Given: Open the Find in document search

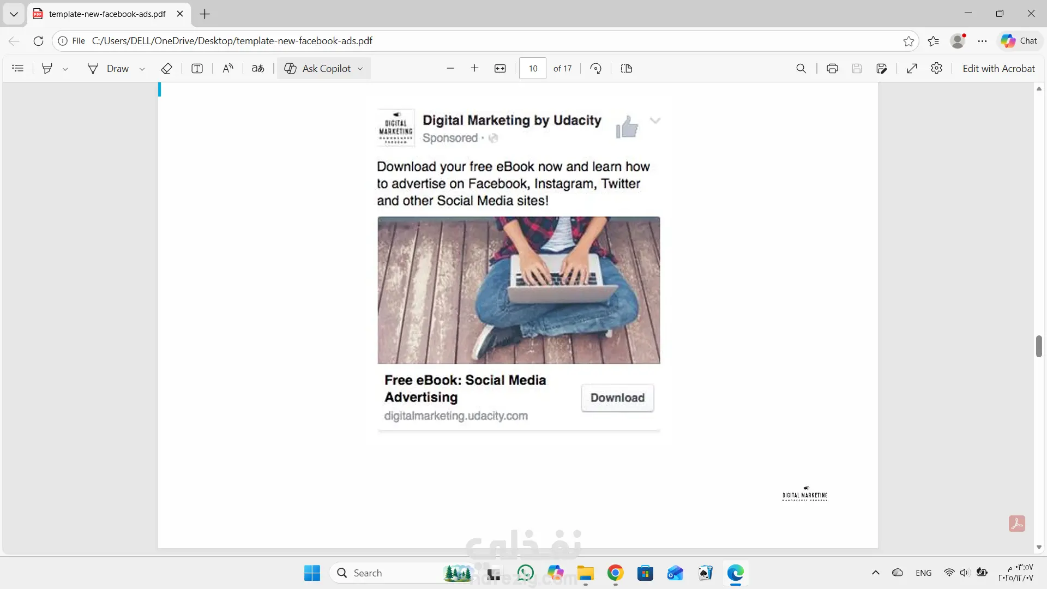Looking at the screenshot, I should click(x=801, y=69).
